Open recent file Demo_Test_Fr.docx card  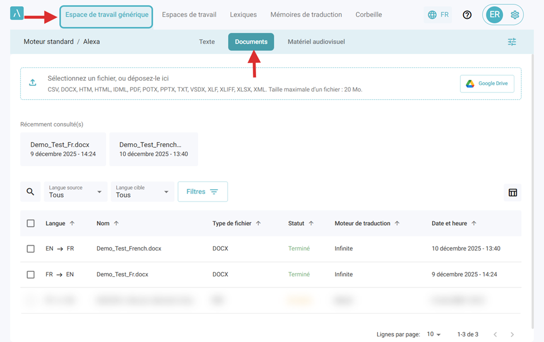63,149
